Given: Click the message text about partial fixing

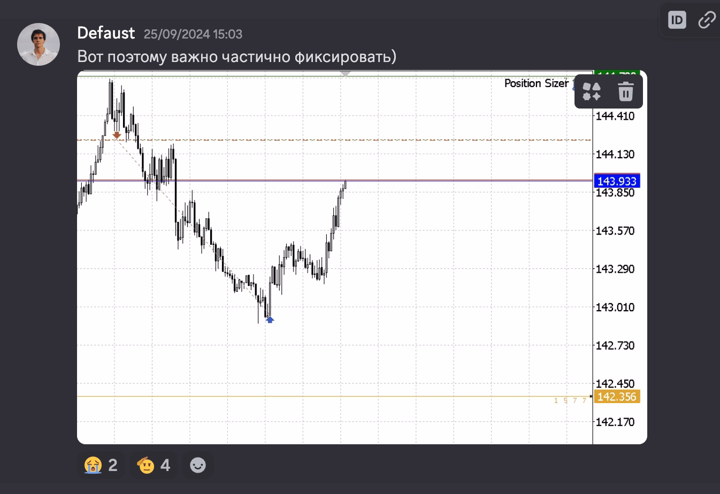Looking at the screenshot, I should click(237, 57).
